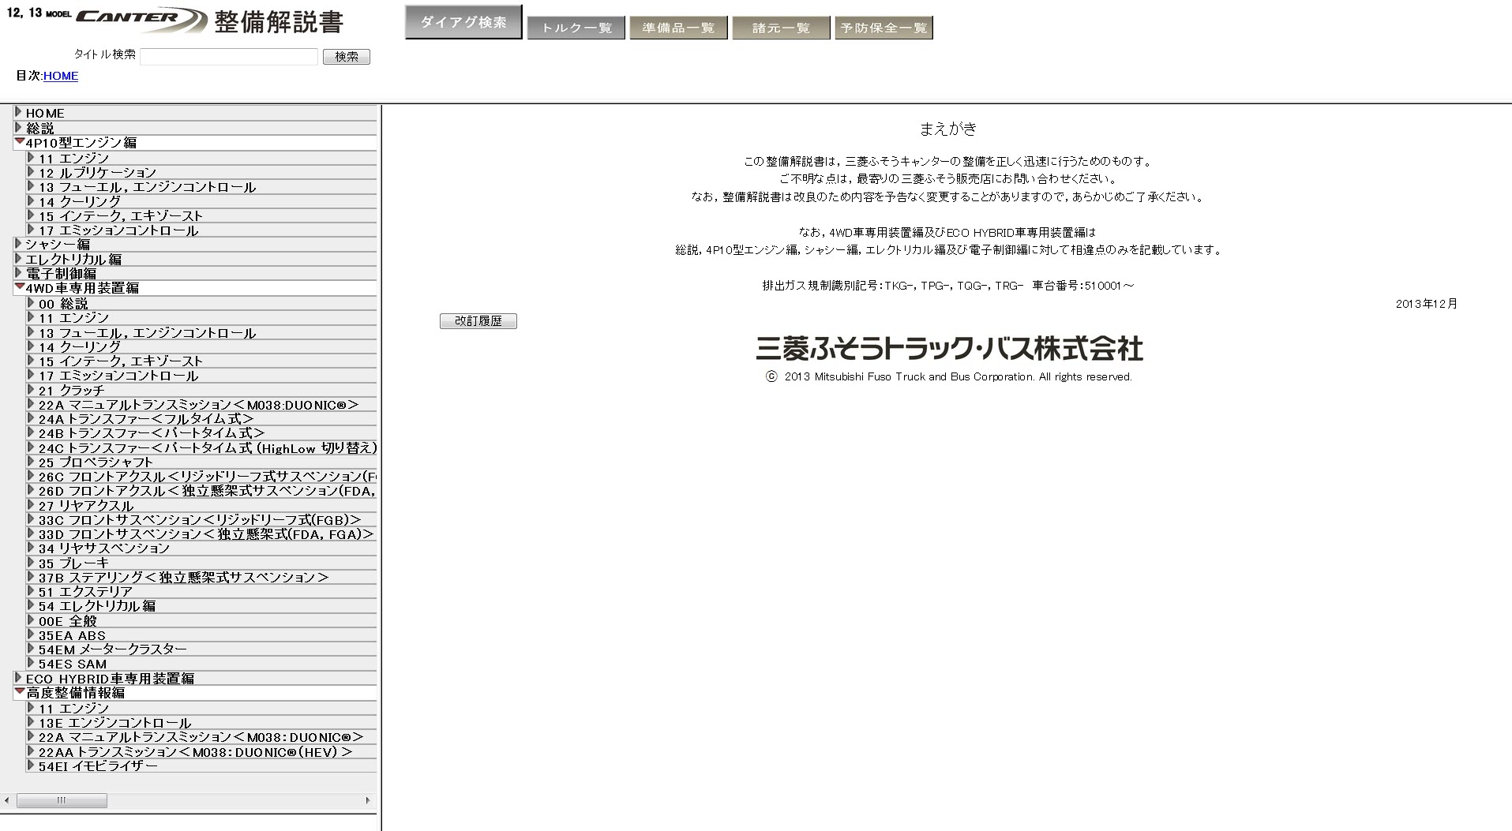Image resolution: width=1512 pixels, height=831 pixels.
Task: Open the ダイアグ検索 tab
Action: point(463,22)
